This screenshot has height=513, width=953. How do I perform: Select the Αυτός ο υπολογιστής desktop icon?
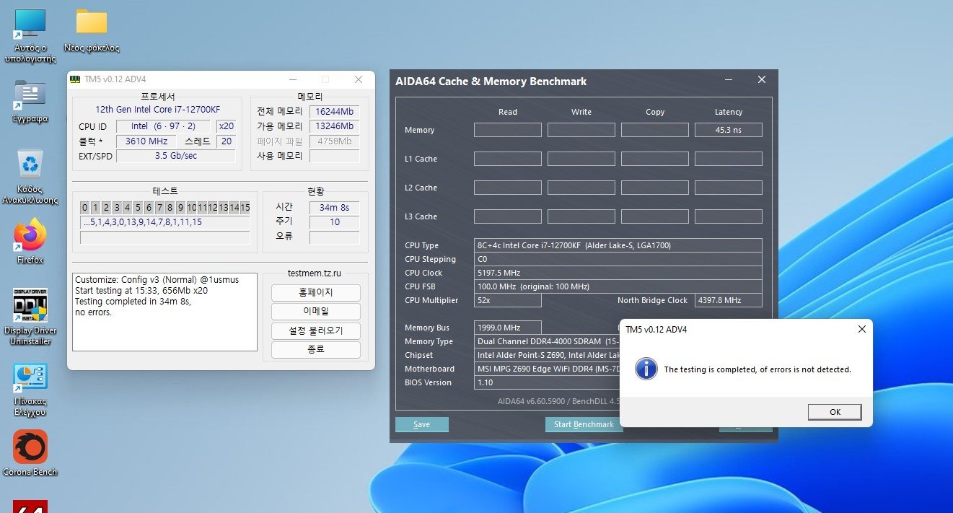tap(30, 35)
